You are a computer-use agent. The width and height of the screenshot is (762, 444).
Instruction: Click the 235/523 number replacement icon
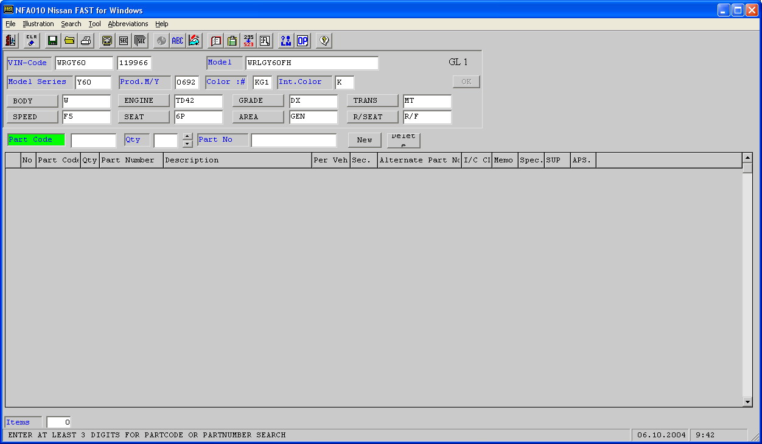pyautogui.click(x=248, y=41)
